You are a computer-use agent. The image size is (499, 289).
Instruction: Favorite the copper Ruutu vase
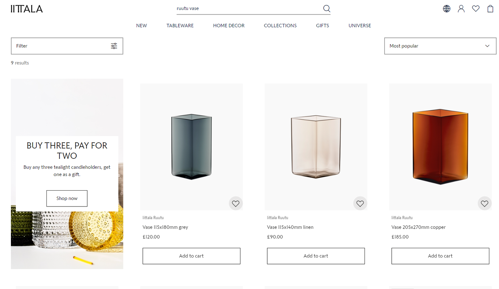click(x=485, y=204)
